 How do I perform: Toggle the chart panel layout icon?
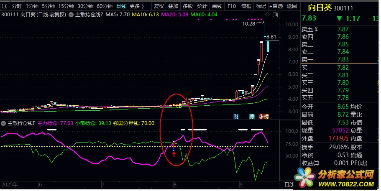tap(275, 15)
